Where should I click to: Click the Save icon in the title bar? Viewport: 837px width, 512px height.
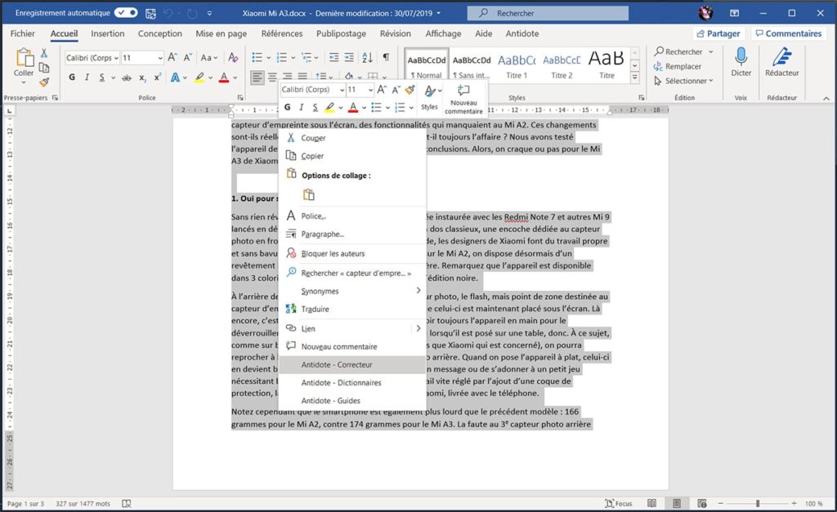(x=151, y=13)
